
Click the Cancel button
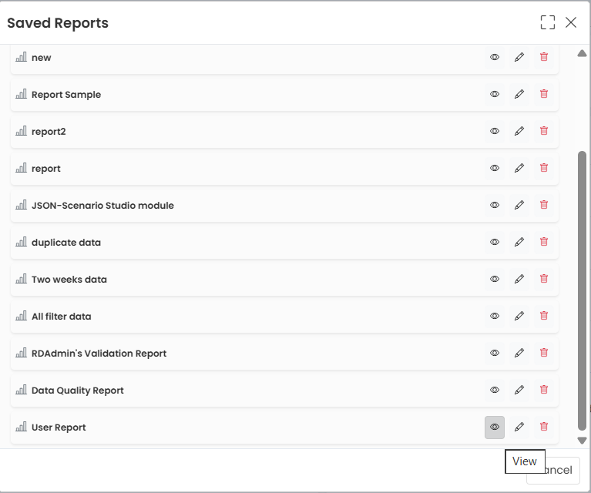pyautogui.click(x=553, y=471)
